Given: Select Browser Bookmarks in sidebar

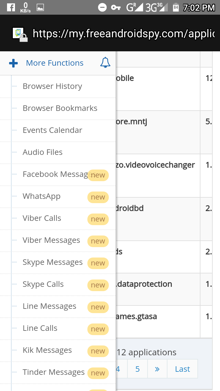Looking at the screenshot, I should pos(60,108).
